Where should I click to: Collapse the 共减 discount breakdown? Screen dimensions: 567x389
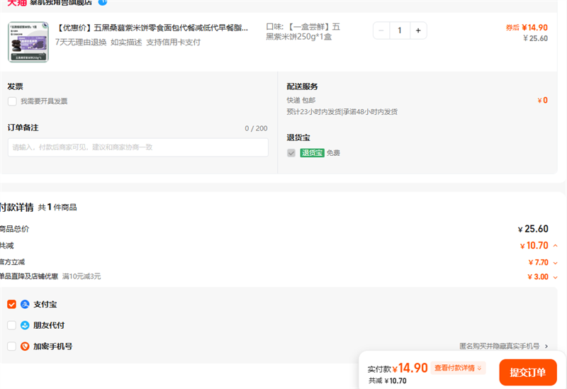(x=555, y=246)
